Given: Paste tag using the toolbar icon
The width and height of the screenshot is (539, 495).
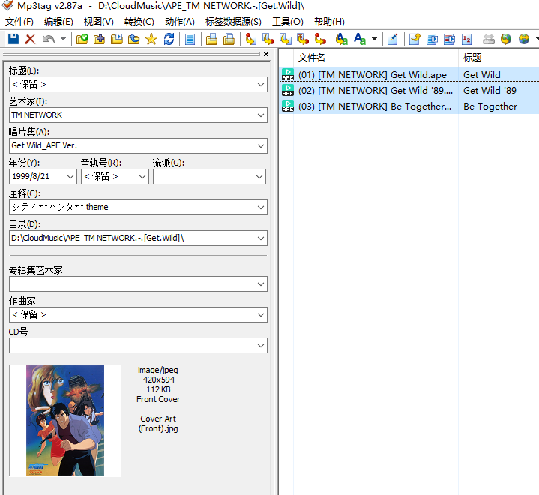Looking at the screenshot, I should (x=229, y=39).
